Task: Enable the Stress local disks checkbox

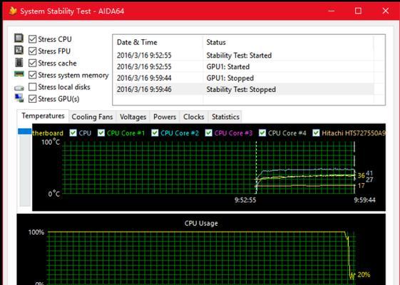Action: (32, 87)
